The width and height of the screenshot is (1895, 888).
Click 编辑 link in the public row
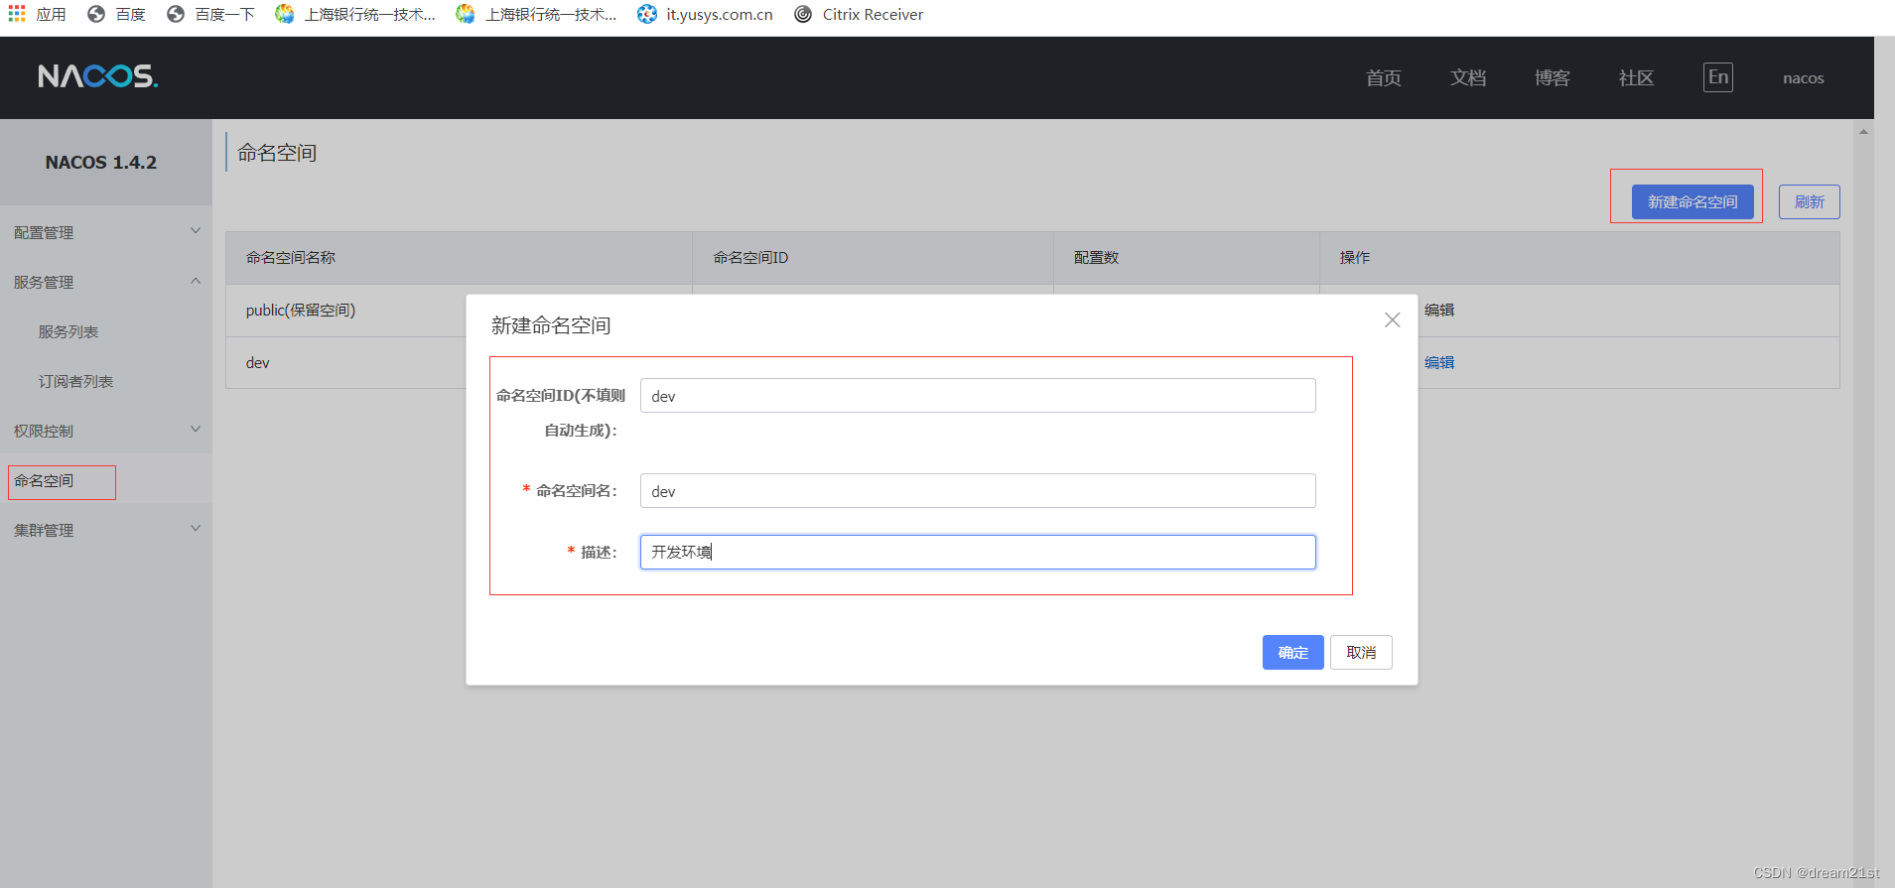tap(1439, 310)
